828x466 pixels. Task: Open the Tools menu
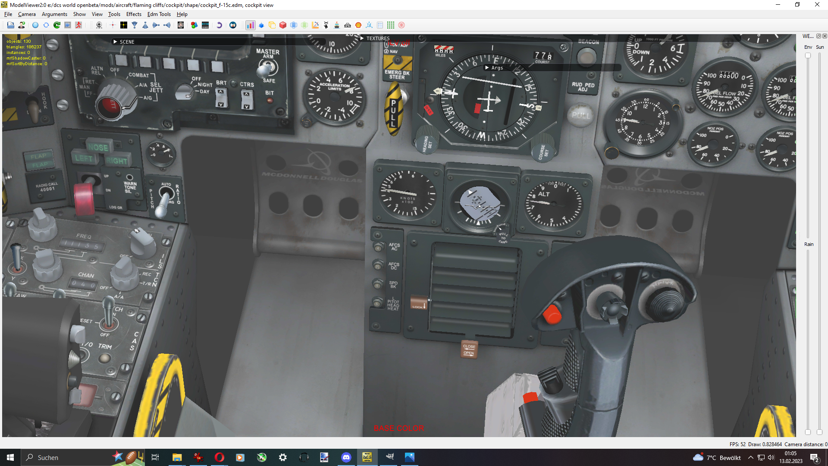point(114,14)
